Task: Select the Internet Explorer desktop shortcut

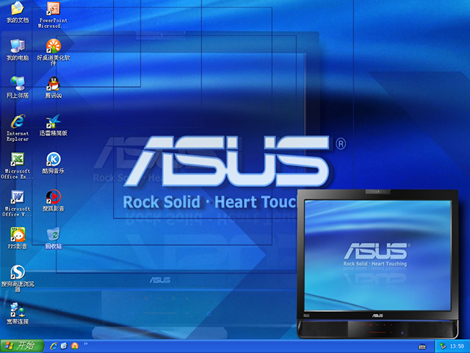Action: tap(18, 121)
